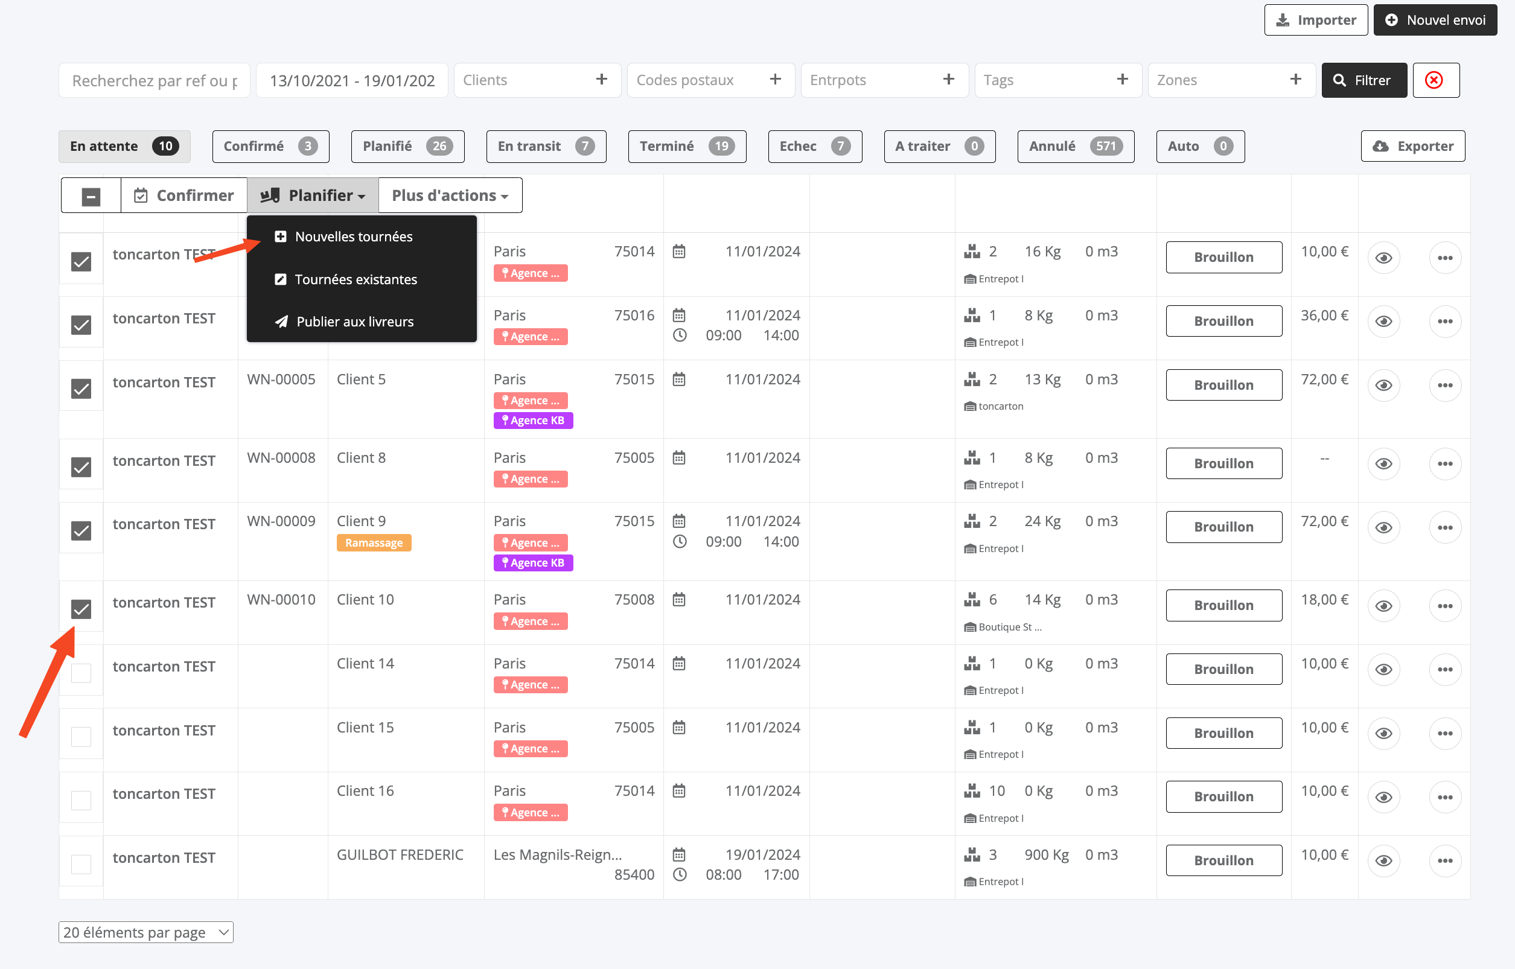Viewport: 1515px width, 969px height.
Task: Open the 20 éléments par page selector
Action: tap(145, 932)
